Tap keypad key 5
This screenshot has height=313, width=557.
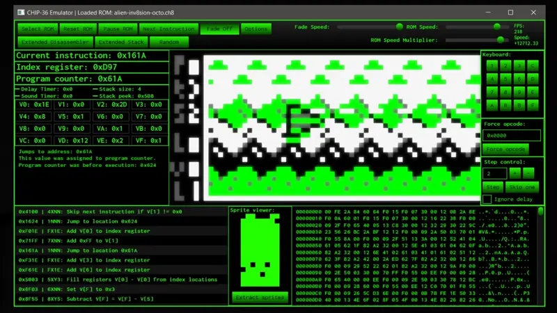[505, 79]
